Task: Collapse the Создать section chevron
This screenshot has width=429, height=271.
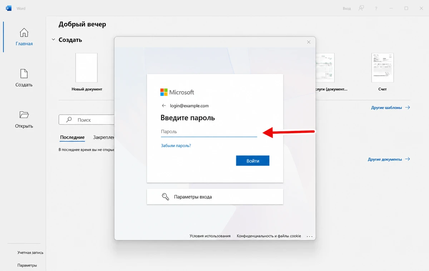Action: coord(53,40)
